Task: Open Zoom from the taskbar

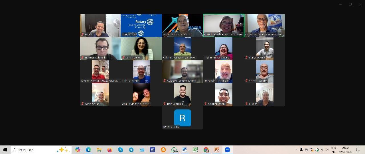Action: click(x=227, y=150)
